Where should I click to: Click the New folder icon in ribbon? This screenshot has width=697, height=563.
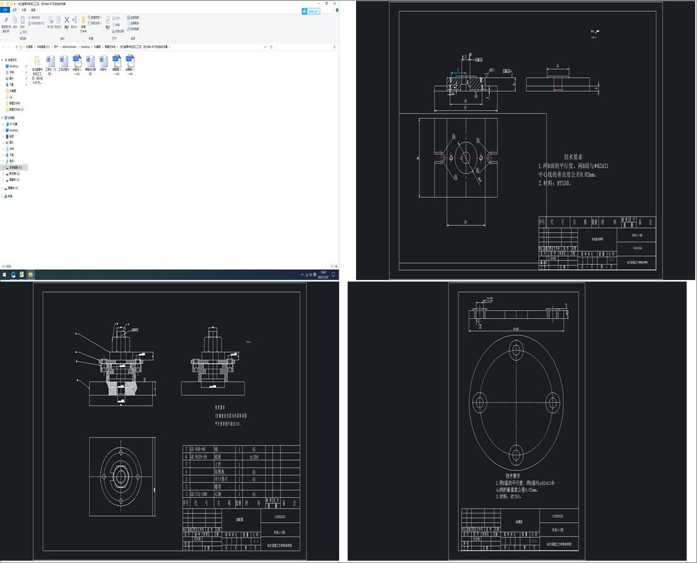83,20
